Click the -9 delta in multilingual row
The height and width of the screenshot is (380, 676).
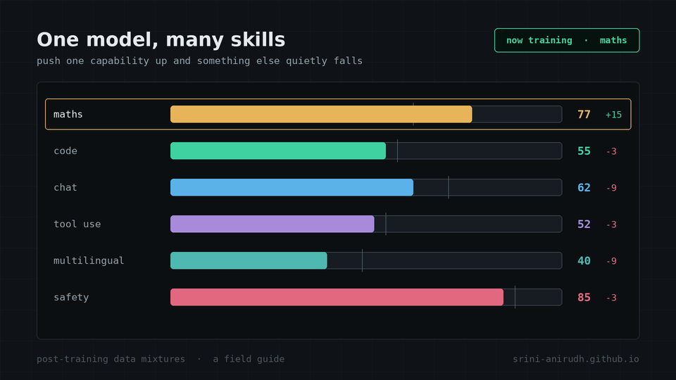[x=611, y=261]
